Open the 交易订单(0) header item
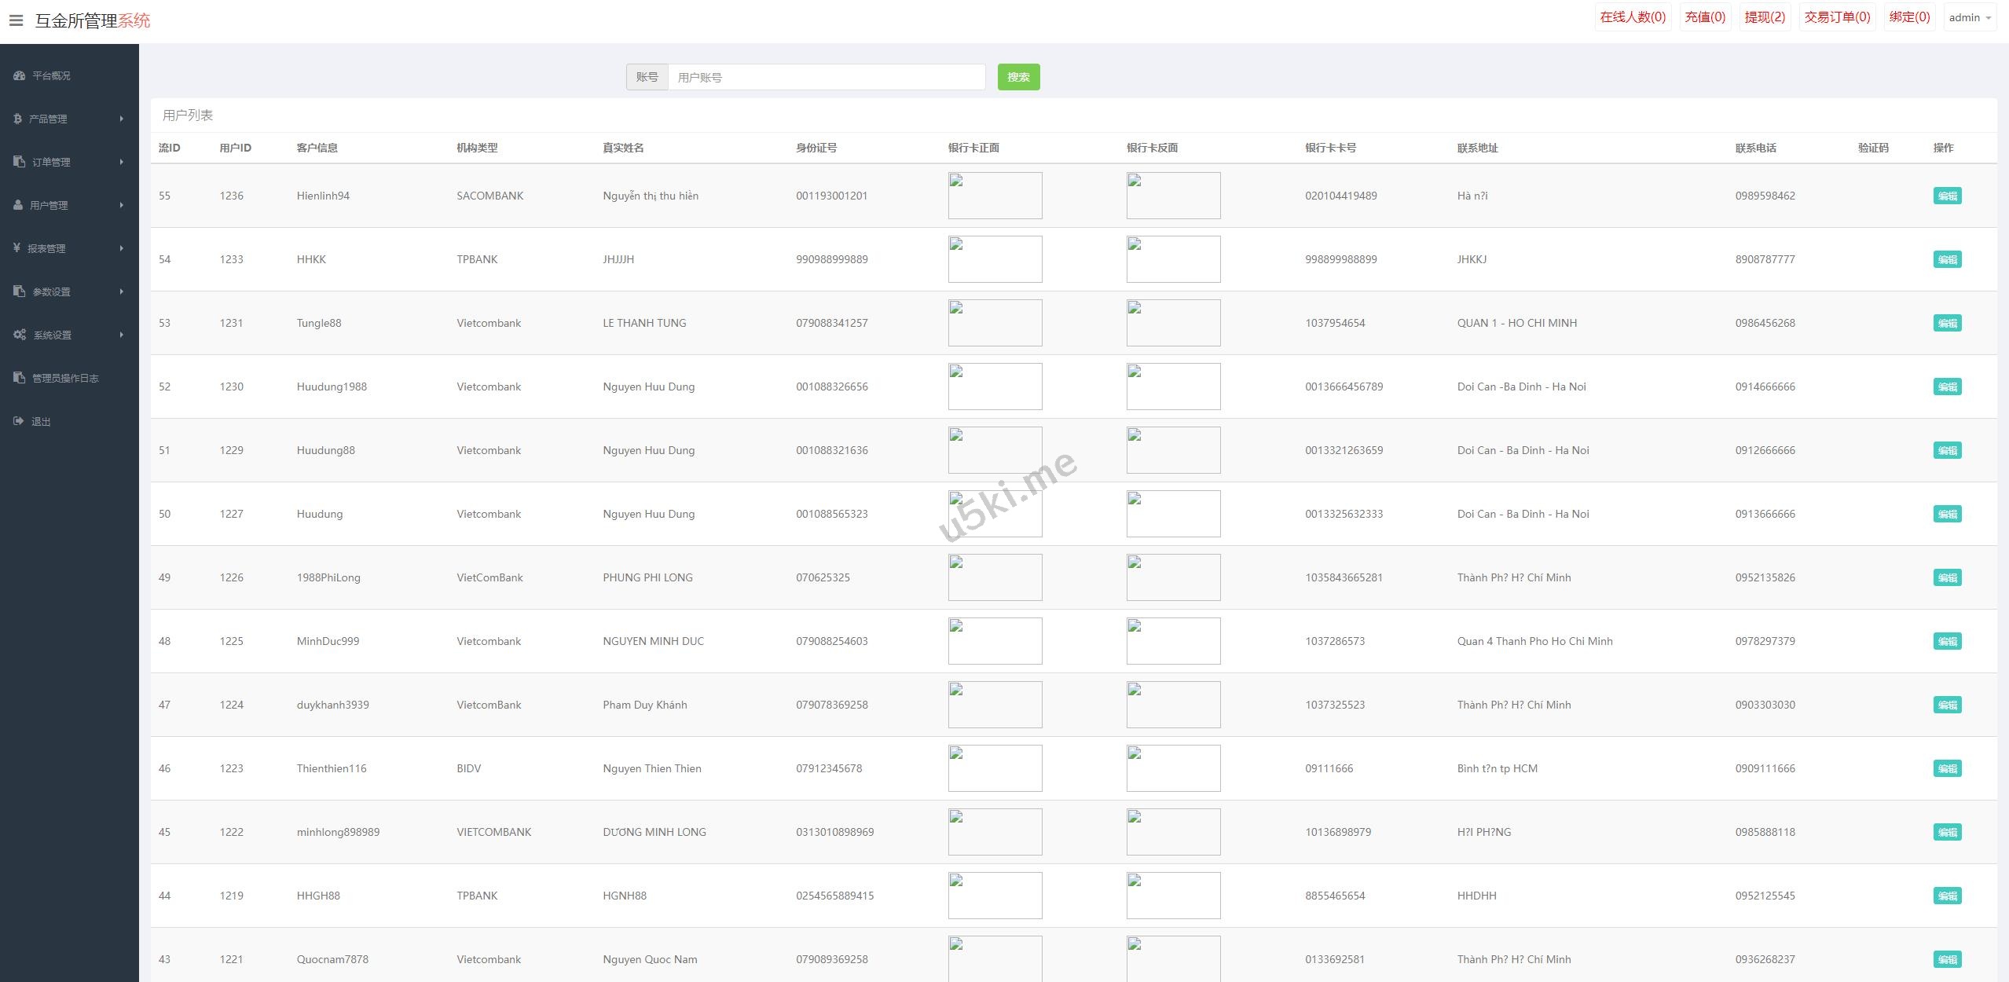 (x=1837, y=17)
